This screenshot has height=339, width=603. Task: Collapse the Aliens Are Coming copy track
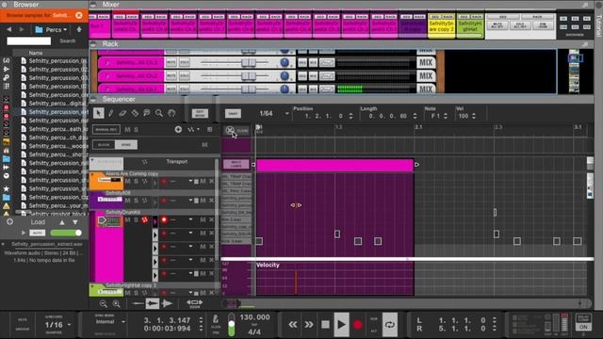(92, 174)
